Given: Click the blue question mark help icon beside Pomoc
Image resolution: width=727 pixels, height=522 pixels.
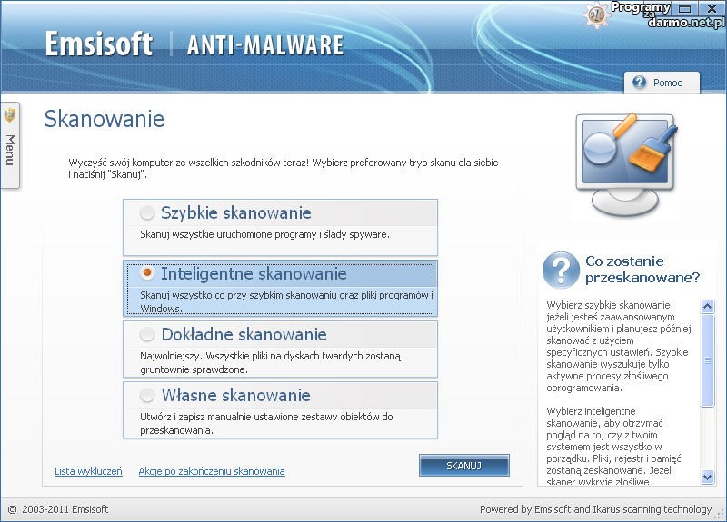Looking at the screenshot, I should coord(640,83).
